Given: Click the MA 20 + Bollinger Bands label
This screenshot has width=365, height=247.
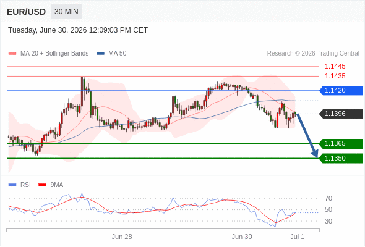Looking at the screenshot, I should click(x=54, y=54).
